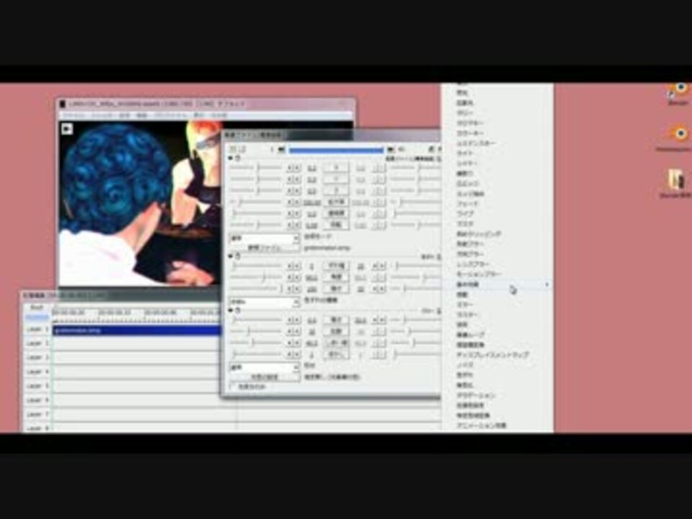Image resolution: width=692 pixels, height=519 pixels.
Task: Open the blend mode dropdown
Action: click(x=264, y=238)
